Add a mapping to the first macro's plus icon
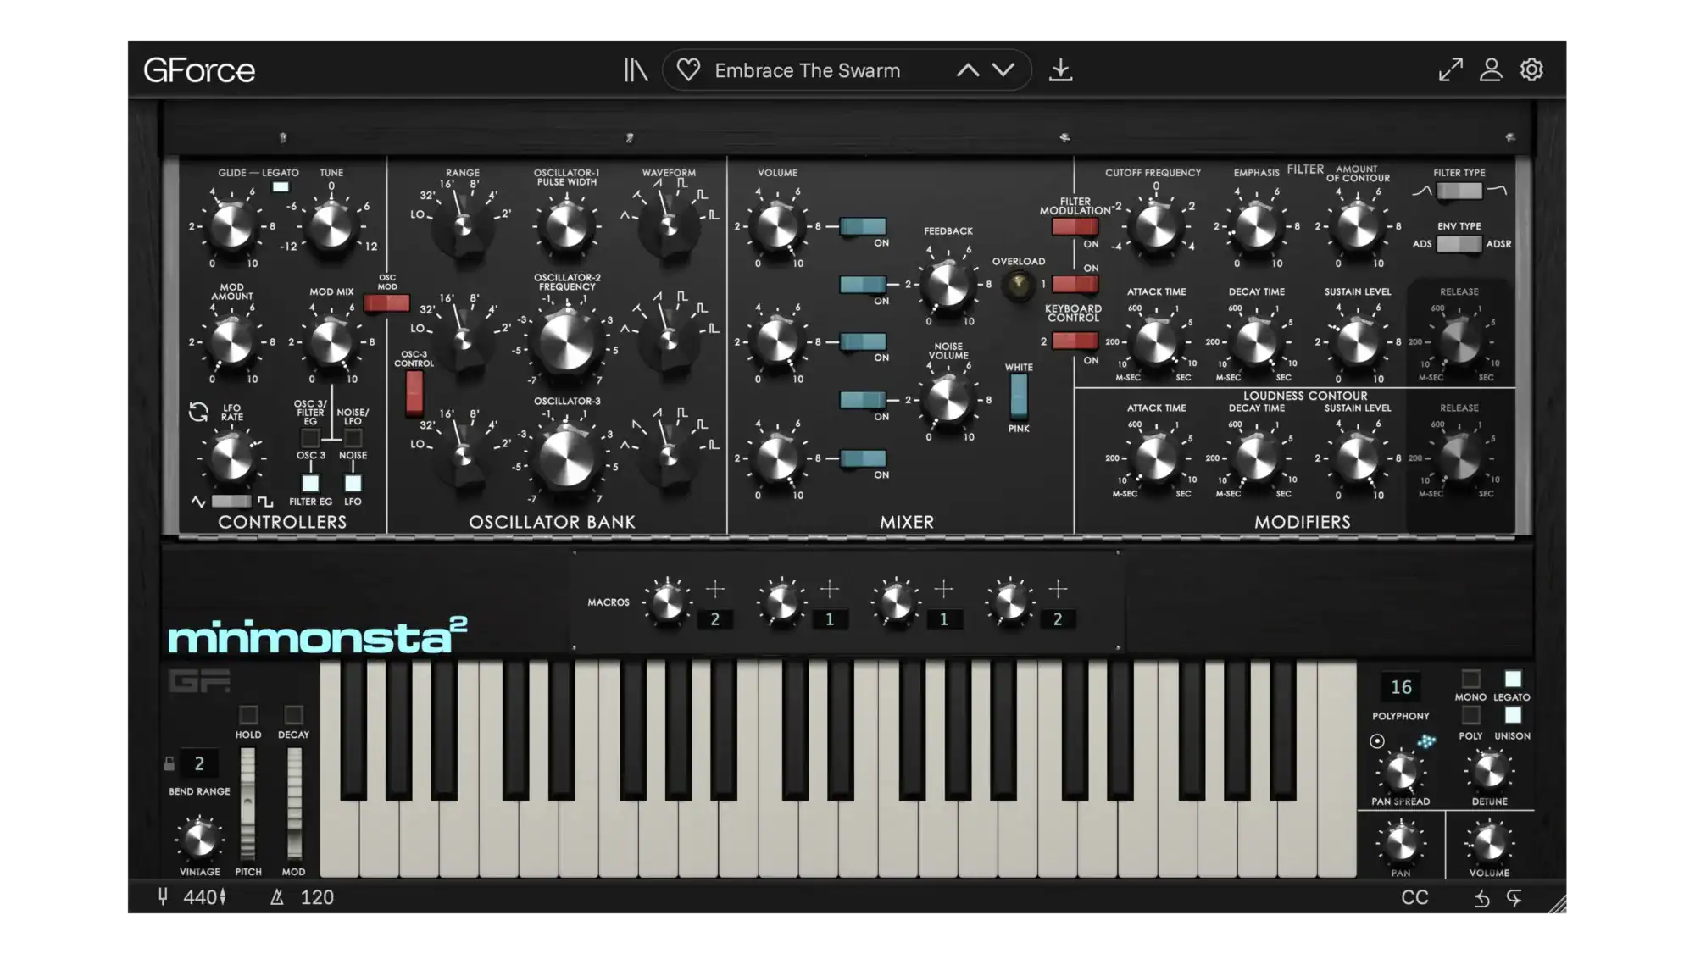This screenshot has height=954, width=1695. click(x=715, y=588)
